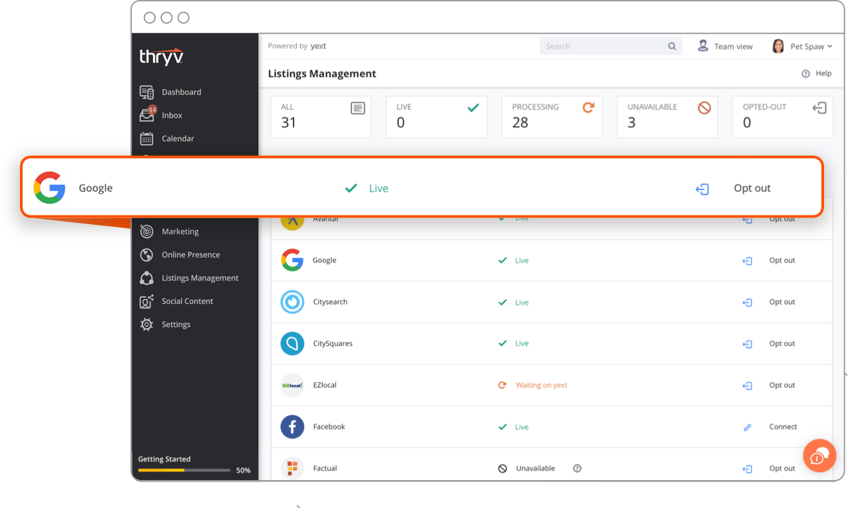Click the Calendar icon in sidebar
The image size is (848, 508).
click(146, 138)
